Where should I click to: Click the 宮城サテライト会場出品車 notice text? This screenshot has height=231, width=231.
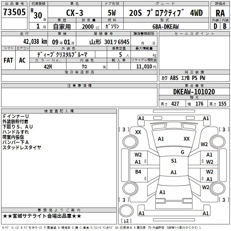point(42,216)
